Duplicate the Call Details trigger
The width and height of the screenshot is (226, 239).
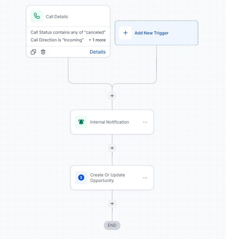[x=33, y=52]
